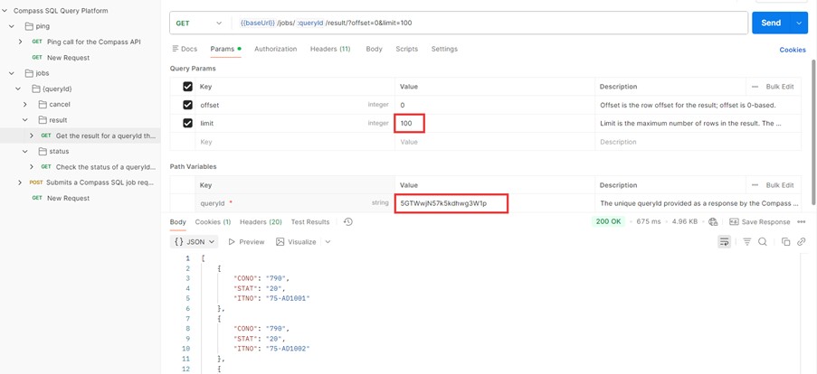Toggle word wrap in response body
Screen dimensions: 817x374
tap(724, 242)
